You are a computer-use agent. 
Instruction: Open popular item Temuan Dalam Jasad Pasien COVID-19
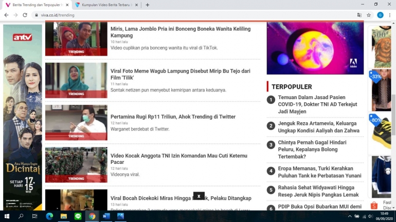(317, 104)
